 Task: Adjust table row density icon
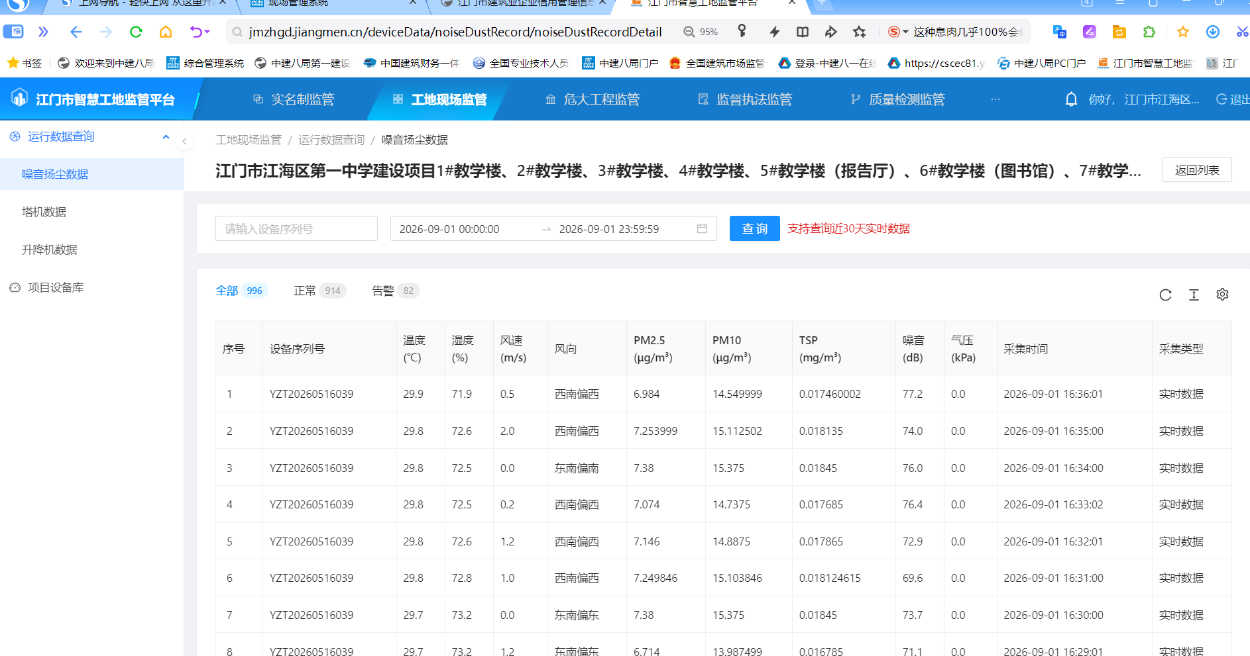1194,295
